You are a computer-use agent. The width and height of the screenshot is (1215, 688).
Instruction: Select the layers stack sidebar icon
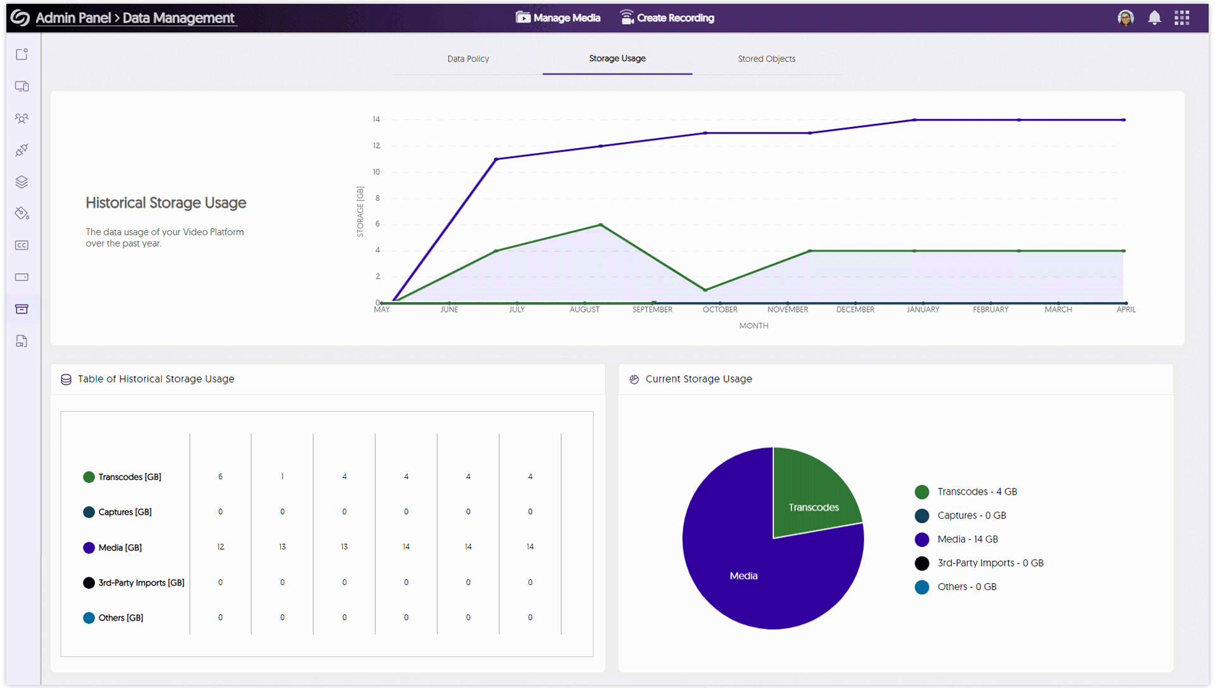click(22, 181)
